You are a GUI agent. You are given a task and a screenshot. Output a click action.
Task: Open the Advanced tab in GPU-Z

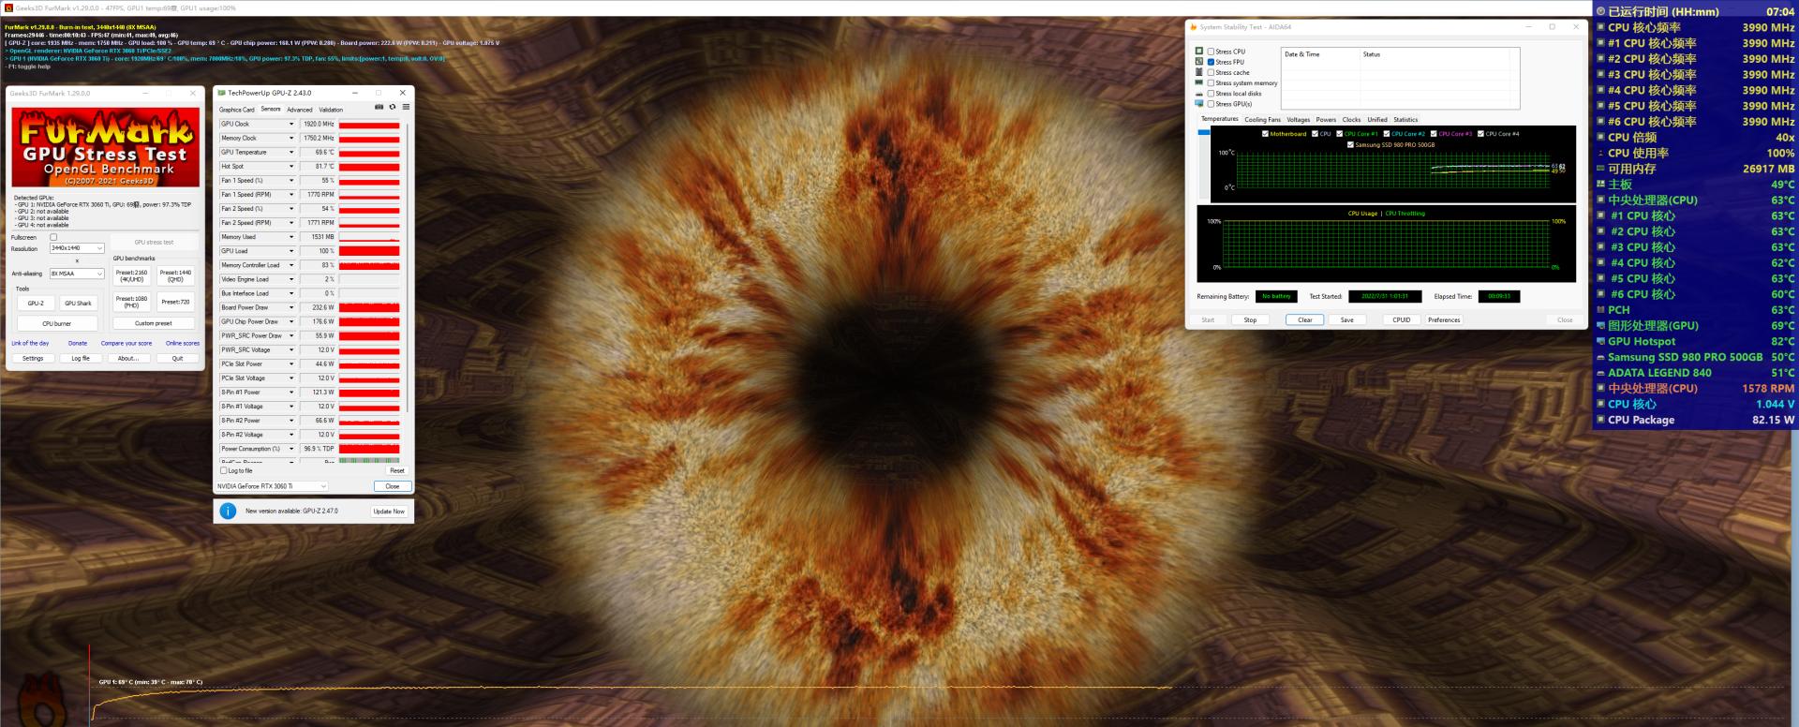pyautogui.click(x=300, y=110)
